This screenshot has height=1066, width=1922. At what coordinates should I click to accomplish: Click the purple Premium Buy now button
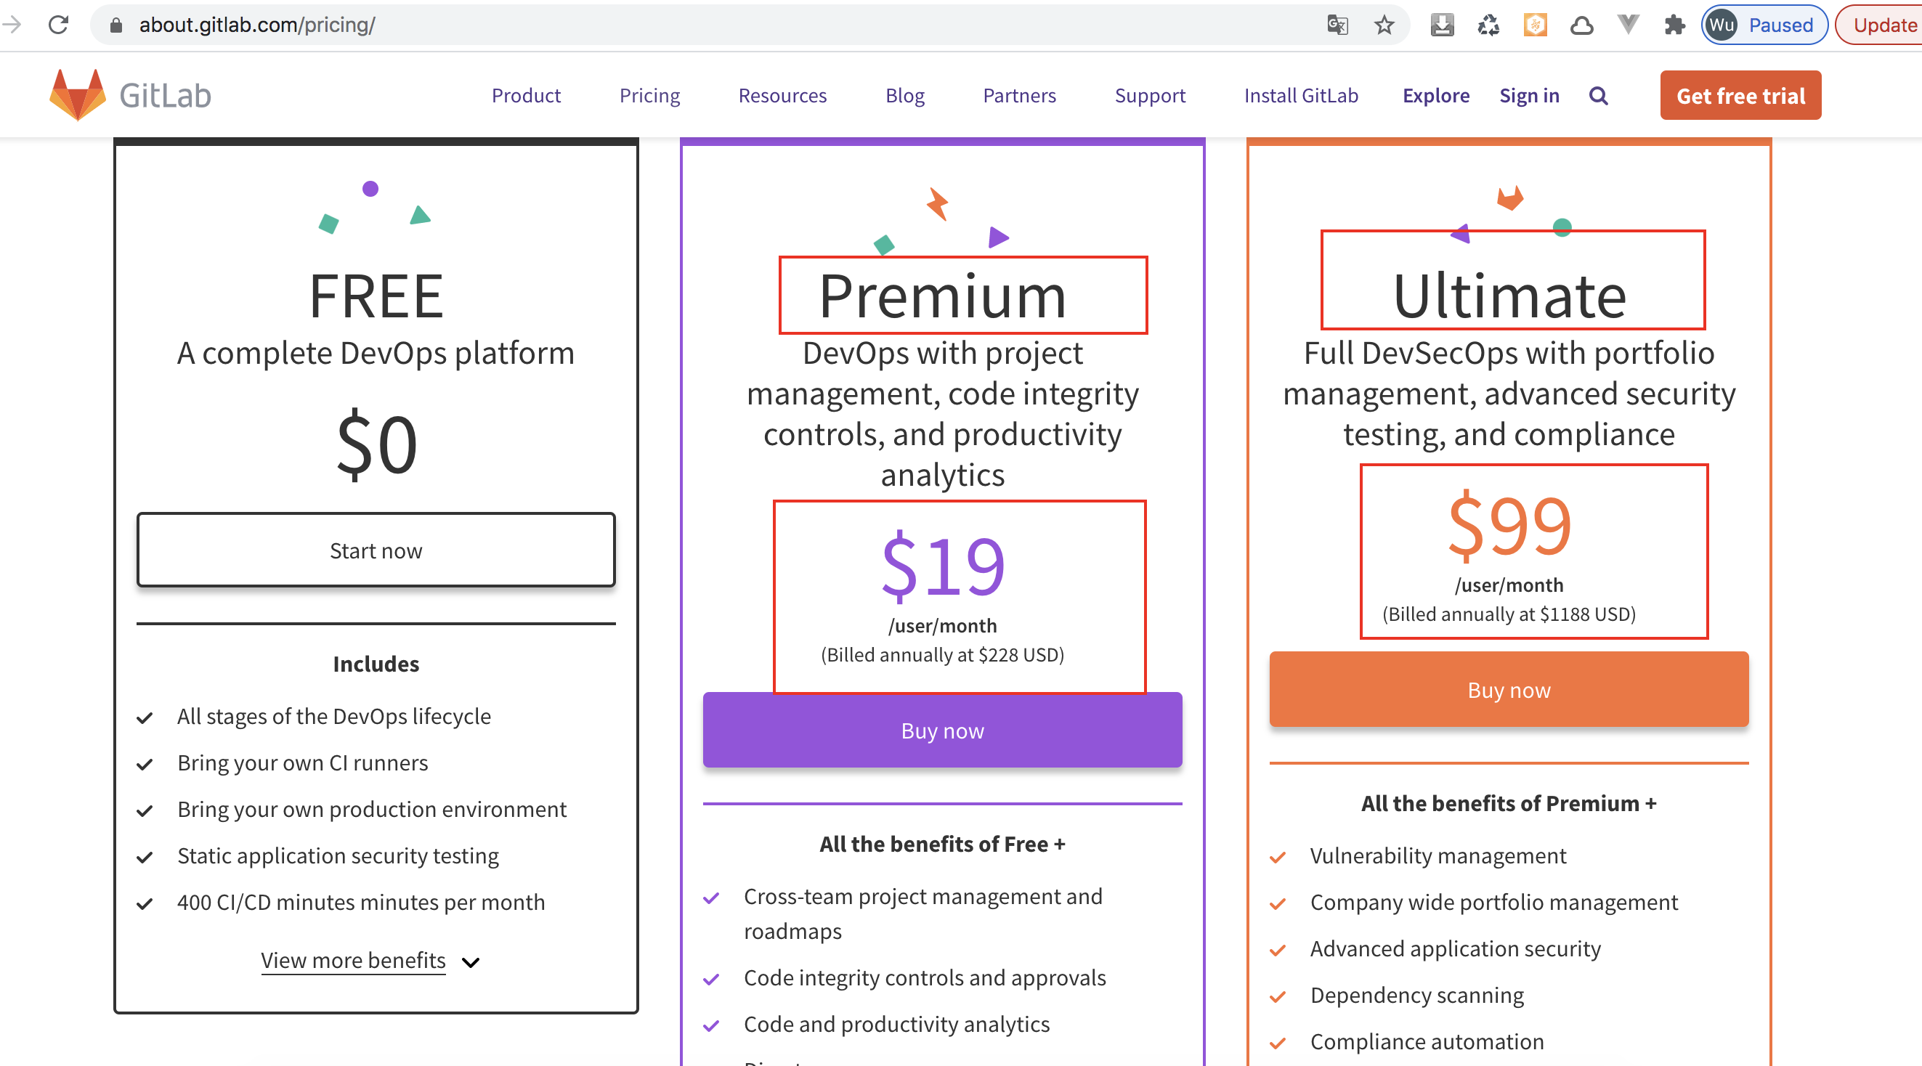point(942,731)
